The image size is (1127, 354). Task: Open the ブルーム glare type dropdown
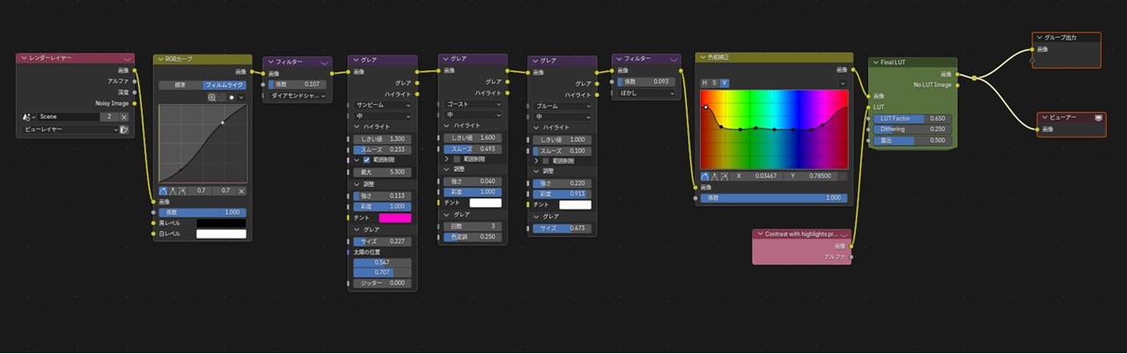point(562,106)
